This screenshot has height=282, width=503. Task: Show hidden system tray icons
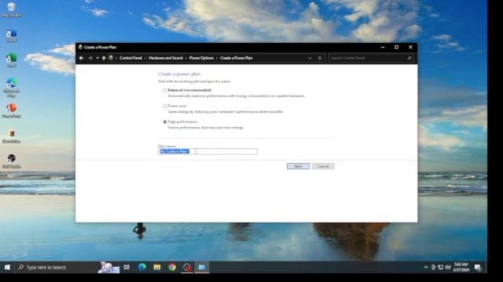[426, 267]
